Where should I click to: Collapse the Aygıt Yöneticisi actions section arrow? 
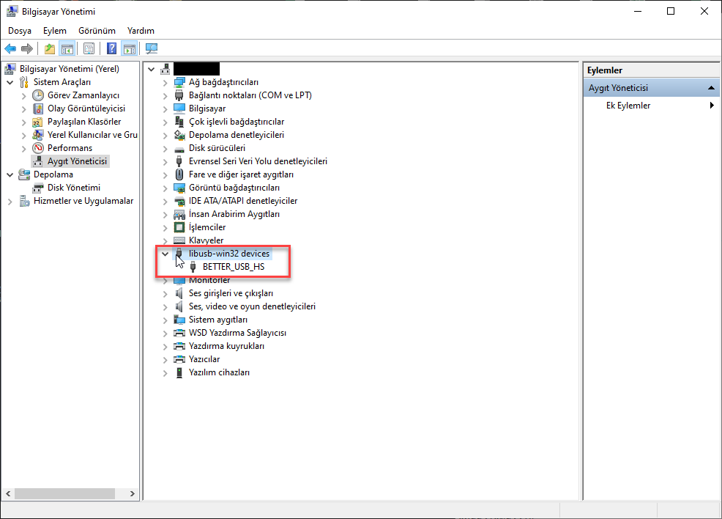coord(711,87)
